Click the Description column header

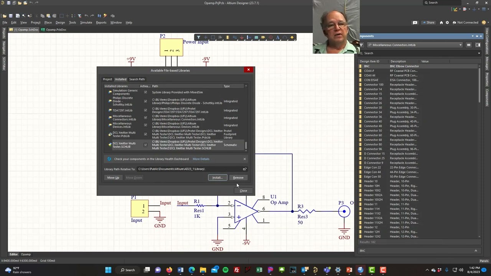click(x=398, y=61)
